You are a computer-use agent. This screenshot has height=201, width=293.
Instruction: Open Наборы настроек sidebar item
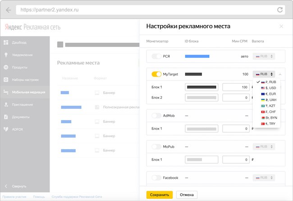tap(25, 80)
